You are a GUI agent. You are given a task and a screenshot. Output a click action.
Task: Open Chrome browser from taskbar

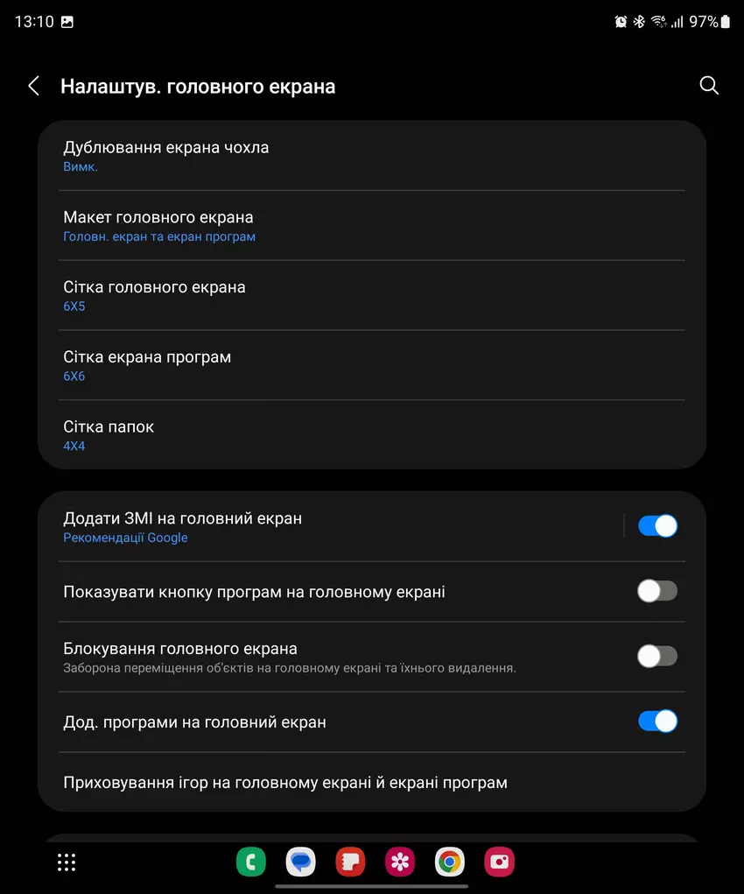(x=450, y=862)
